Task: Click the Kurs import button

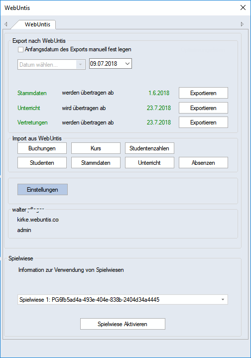Action: click(x=96, y=148)
